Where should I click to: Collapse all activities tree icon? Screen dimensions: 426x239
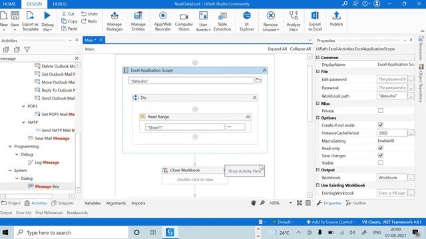17,50
